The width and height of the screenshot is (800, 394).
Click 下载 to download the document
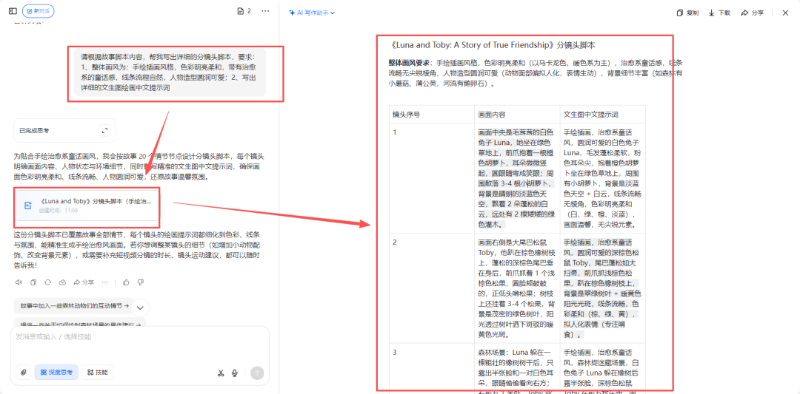719,13
